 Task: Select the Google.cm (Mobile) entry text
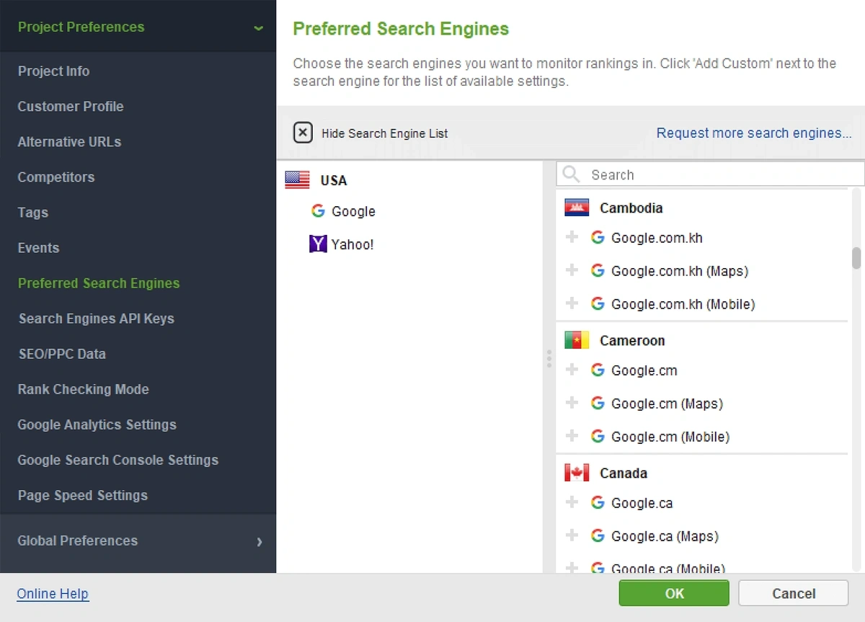670,437
